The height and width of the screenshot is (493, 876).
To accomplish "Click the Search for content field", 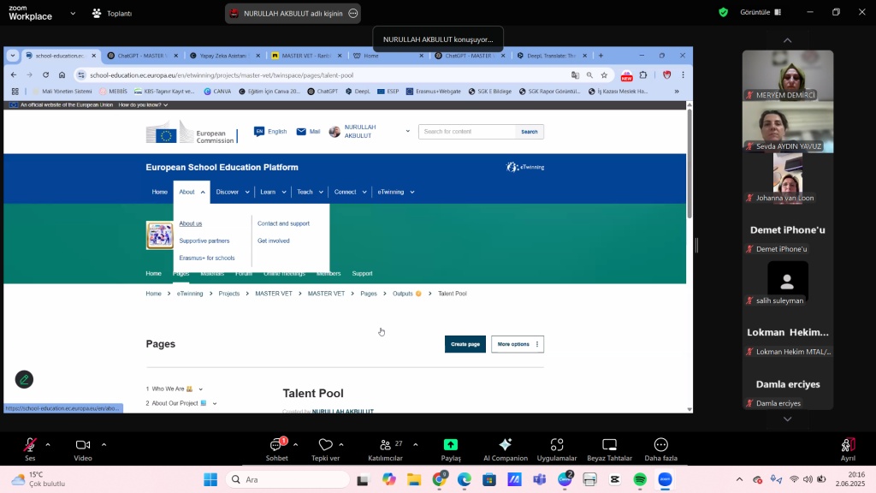I will tap(467, 132).
